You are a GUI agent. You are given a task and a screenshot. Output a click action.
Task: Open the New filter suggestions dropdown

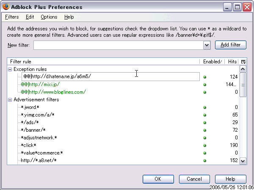click(207, 45)
